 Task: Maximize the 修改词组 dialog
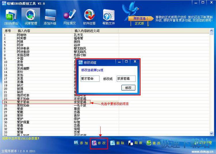tap(126, 62)
